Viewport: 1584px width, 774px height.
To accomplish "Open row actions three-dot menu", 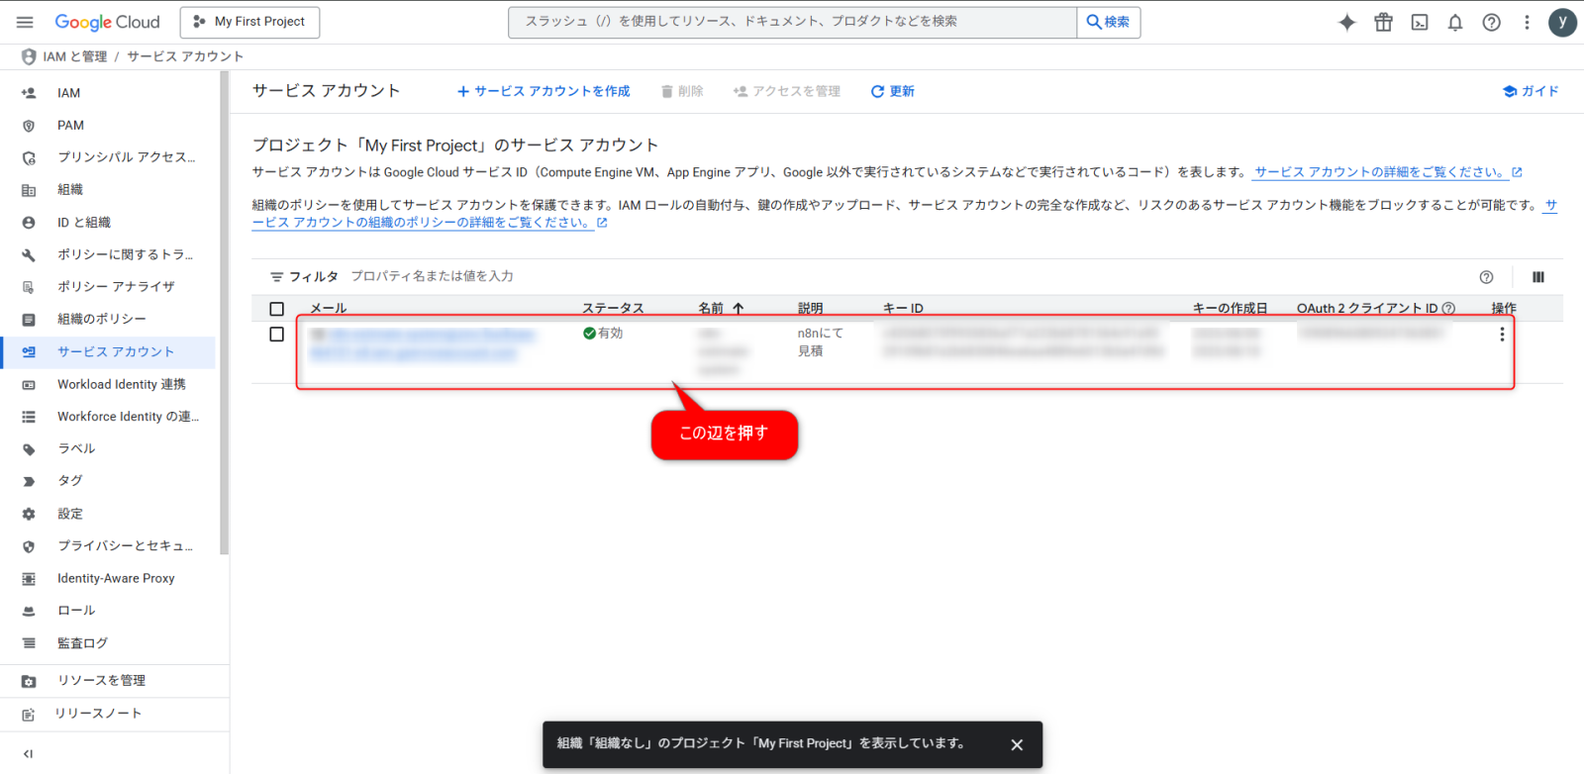I will [1502, 335].
